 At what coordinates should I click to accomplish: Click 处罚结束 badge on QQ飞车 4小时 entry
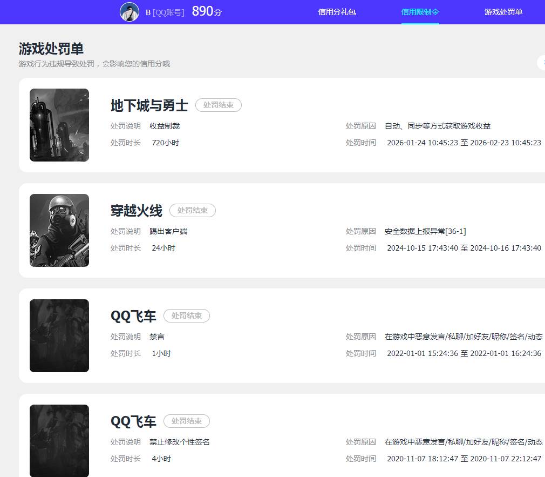pos(186,421)
